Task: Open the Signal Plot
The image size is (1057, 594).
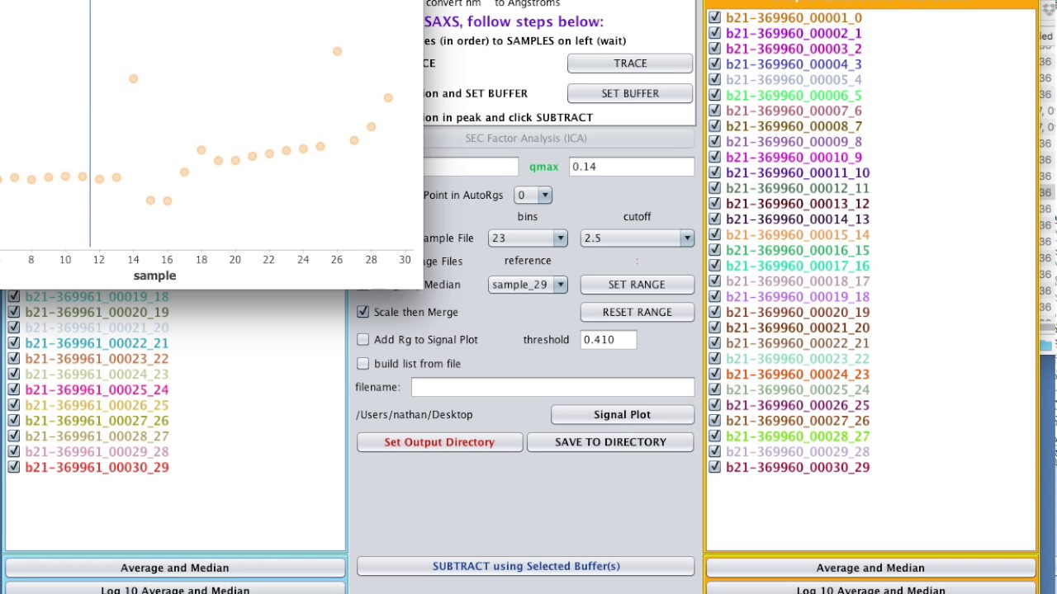Action: tap(622, 415)
